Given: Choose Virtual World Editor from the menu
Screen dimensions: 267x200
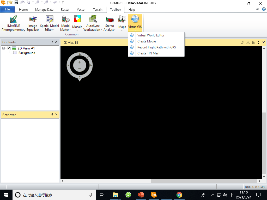Looking at the screenshot, I should pos(151,35).
